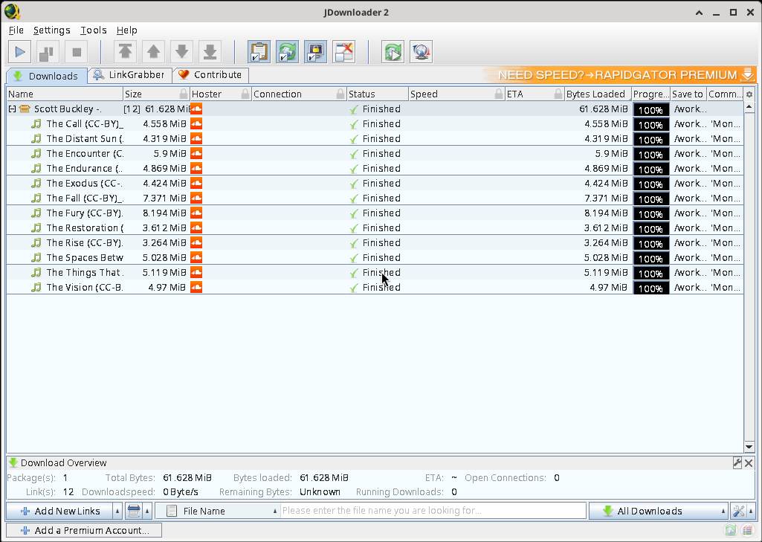Screen dimensions: 762x542
Task: Select The Call (CC-BY) track row
Action: tap(375, 124)
